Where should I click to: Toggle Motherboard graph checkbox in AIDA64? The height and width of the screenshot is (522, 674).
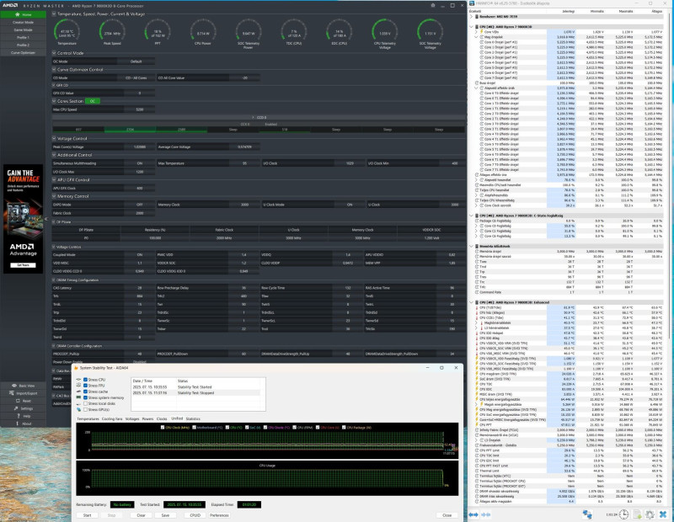click(x=195, y=428)
